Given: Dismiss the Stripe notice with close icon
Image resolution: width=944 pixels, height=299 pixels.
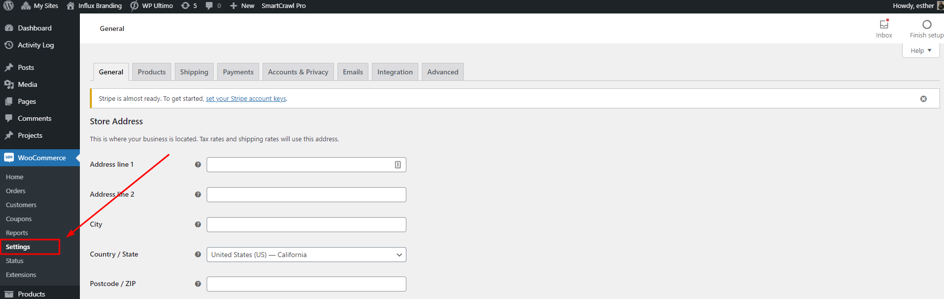Looking at the screenshot, I should 923,99.
